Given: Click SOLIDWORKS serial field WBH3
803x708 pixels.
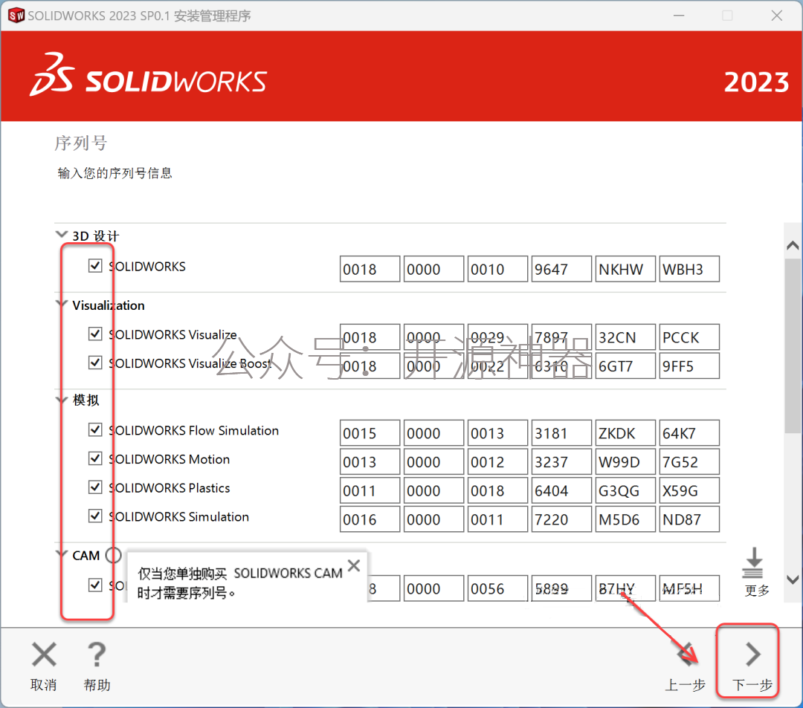Looking at the screenshot, I should coord(689,269).
